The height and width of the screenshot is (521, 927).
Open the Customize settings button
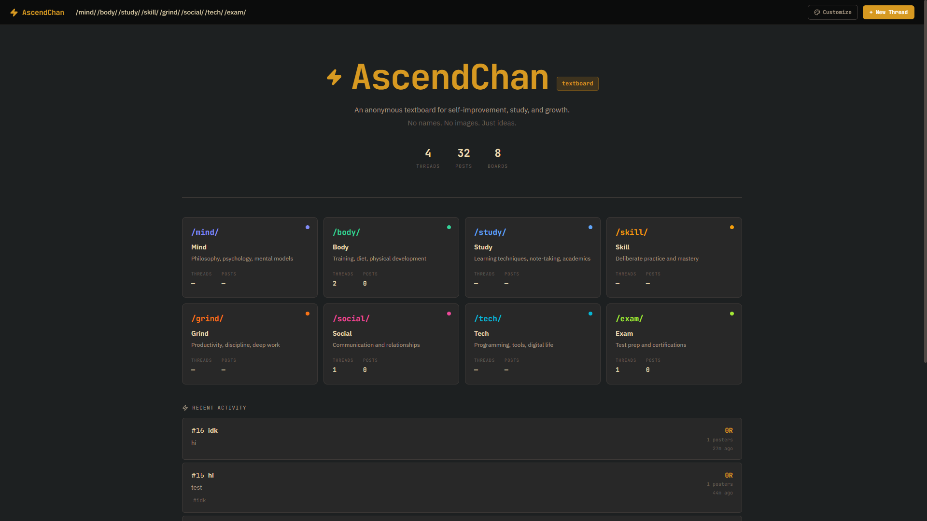click(x=832, y=13)
